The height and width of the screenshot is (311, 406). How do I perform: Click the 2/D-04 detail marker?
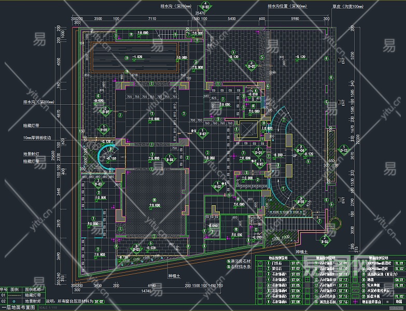(300, 149)
